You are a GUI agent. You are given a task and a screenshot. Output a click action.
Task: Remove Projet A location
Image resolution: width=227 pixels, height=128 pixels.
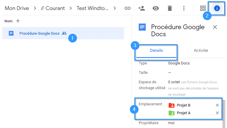[217, 113]
